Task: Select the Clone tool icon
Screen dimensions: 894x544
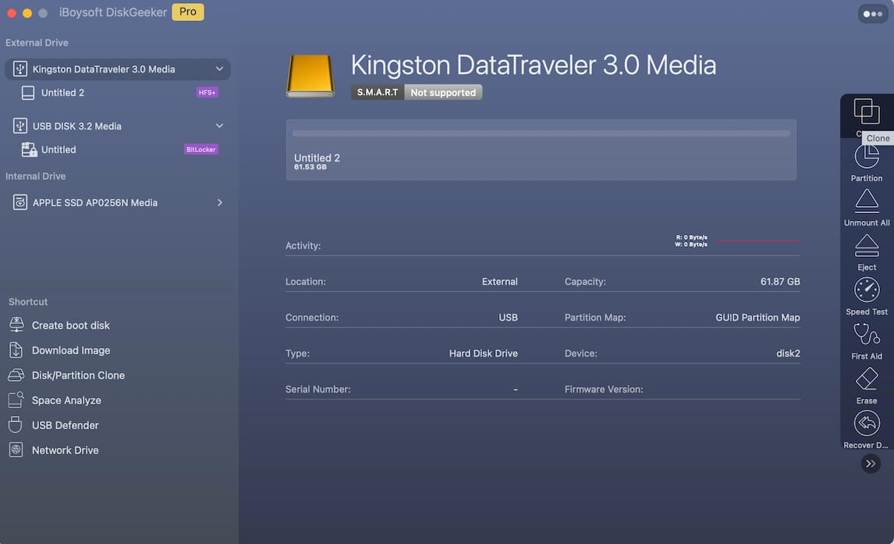Action: coord(866,112)
